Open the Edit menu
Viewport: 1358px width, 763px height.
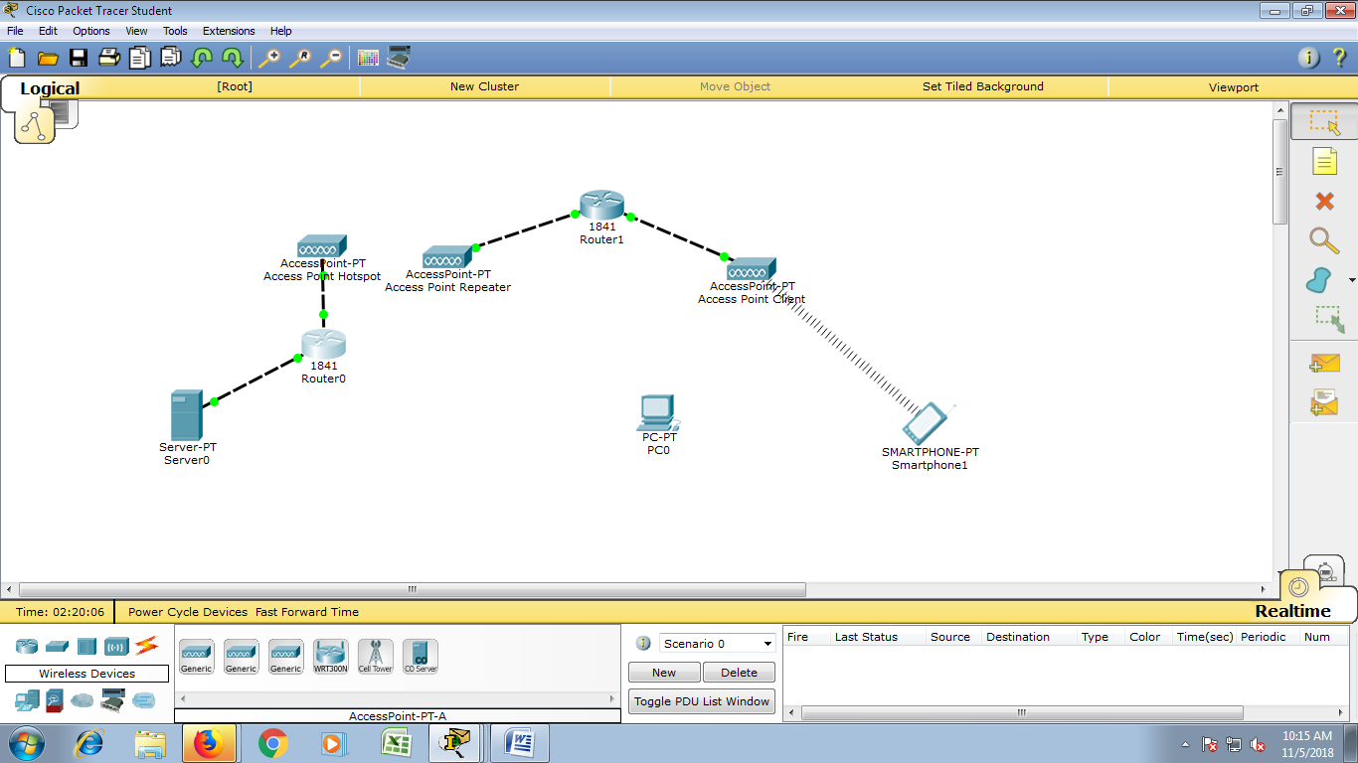point(48,31)
